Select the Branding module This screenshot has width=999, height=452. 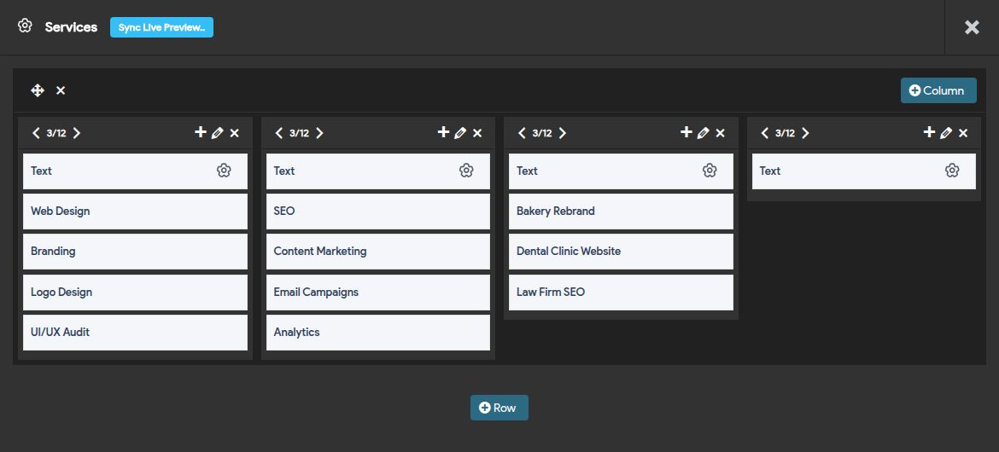point(135,252)
